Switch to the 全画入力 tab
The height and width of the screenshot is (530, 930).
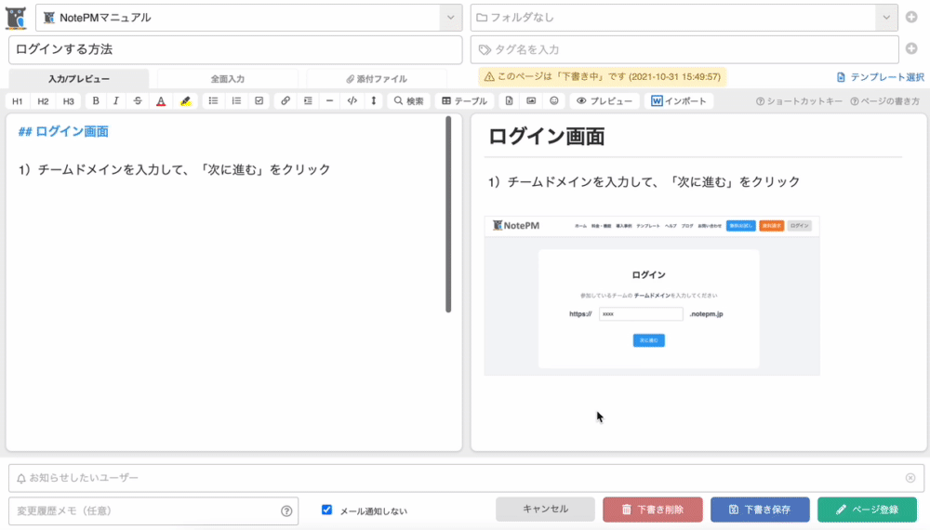[227, 79]
